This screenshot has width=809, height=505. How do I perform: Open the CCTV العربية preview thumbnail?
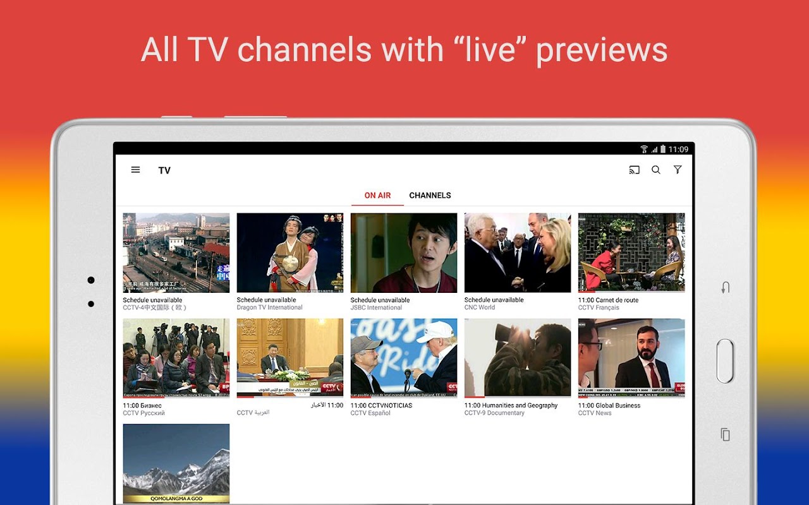[x=290, y=358]
